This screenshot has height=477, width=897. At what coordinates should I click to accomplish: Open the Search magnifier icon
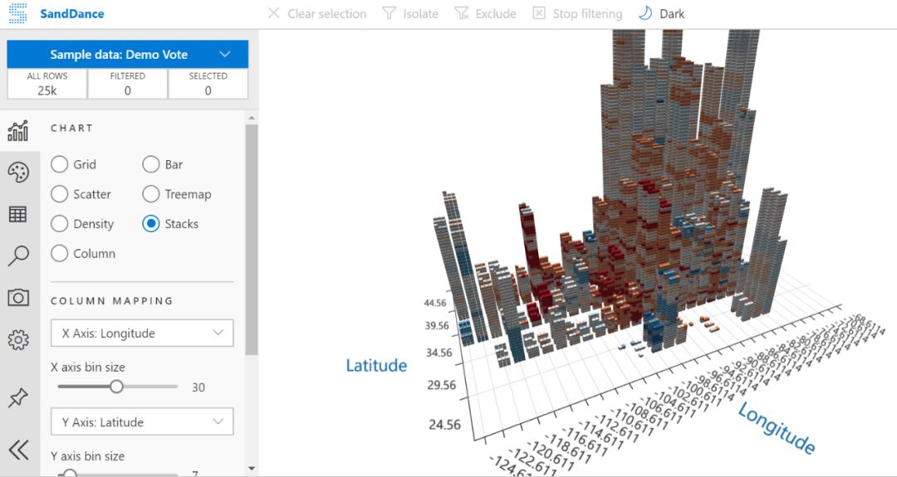(18, 256)
